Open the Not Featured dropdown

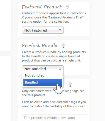(x=43, y=30)
